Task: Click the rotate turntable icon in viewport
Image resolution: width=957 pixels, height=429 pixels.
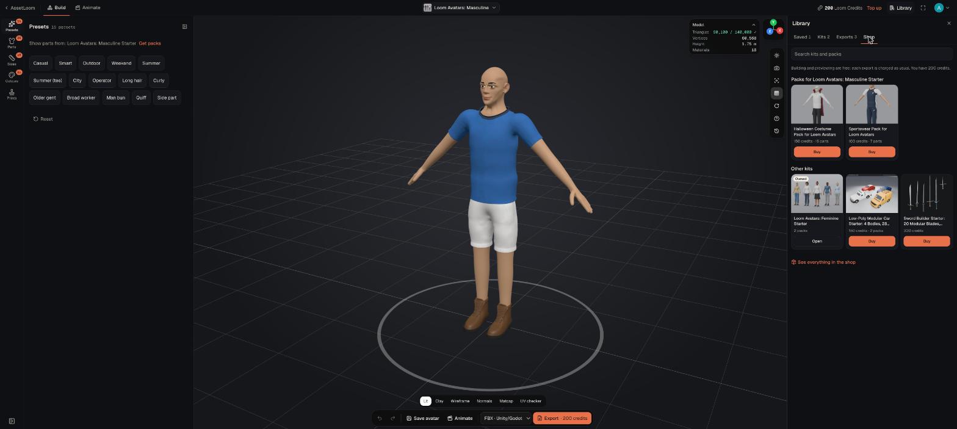Action: tap(776, 106)
